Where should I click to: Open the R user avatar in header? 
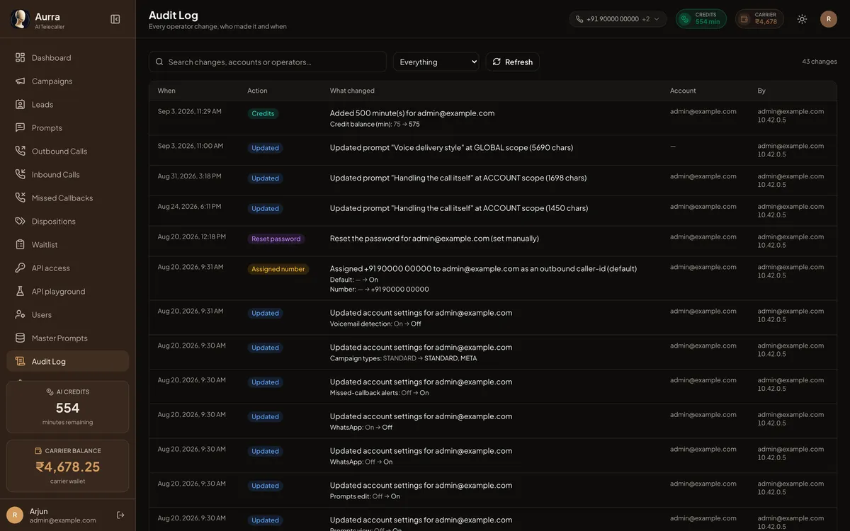pyautogui.click(x=829, y=19)
